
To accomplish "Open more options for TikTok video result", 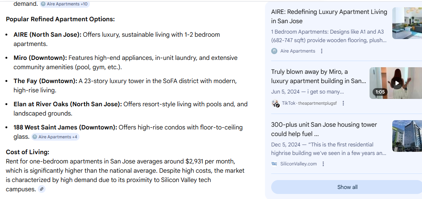I will [x=343, y=103].
